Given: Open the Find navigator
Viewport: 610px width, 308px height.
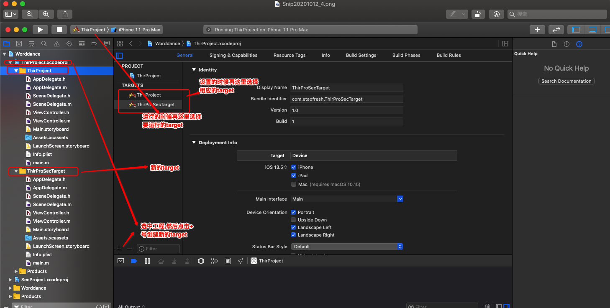Looking at the screenshot, I should click(44, 43).
